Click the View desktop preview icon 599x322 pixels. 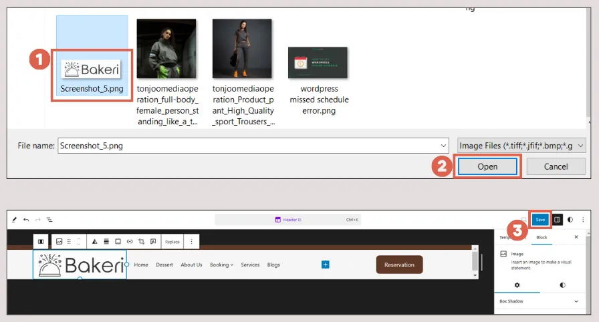coord(523,220)
